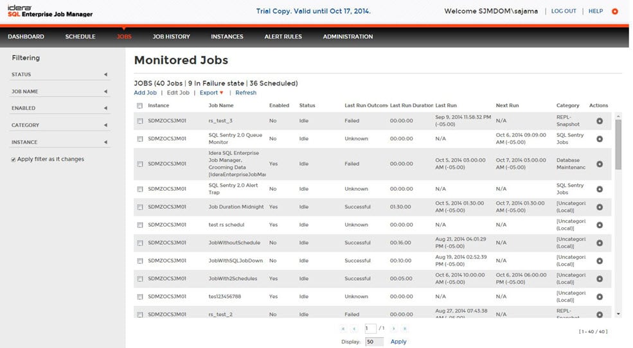Expand the STATUS filter section
Screen dimensions: 633x348
pos(105,74)
